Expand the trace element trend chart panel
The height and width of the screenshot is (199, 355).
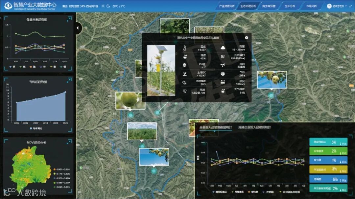69,19
